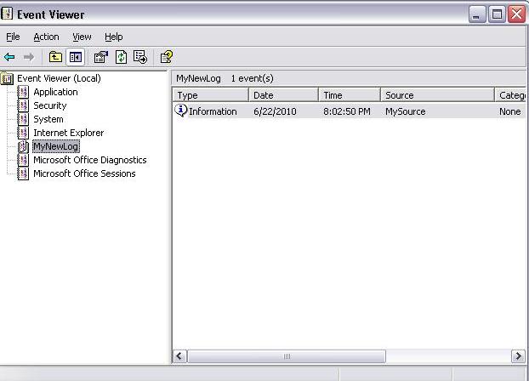Click the 6/22/2010 date cell
Image resolution: width=529 pixels, height=381 pixels.
[275, 111]
